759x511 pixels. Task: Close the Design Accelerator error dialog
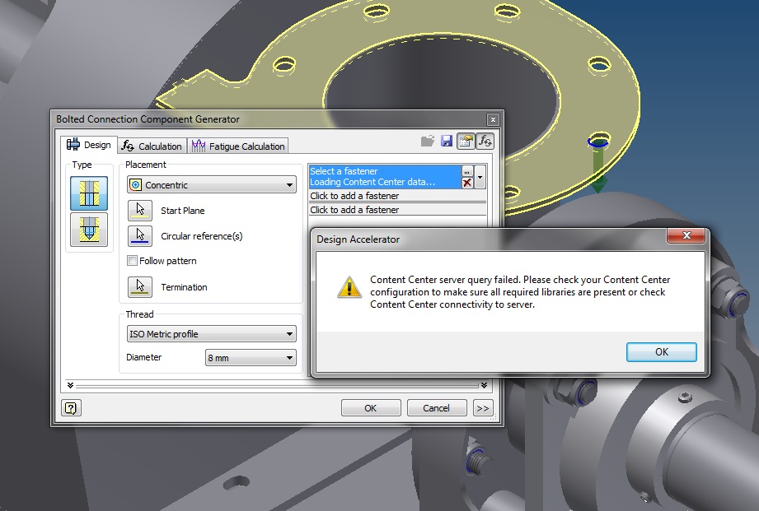686,235
